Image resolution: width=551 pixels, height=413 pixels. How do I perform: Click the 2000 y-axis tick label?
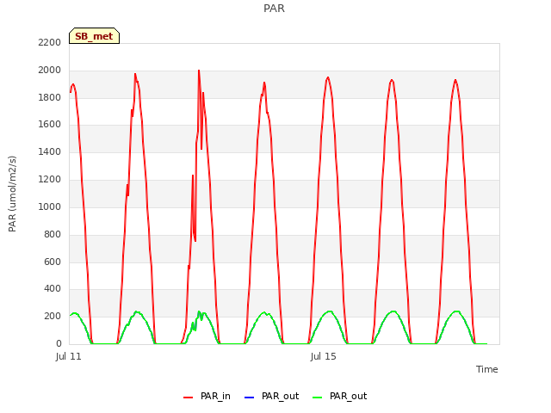coord(50,71)
